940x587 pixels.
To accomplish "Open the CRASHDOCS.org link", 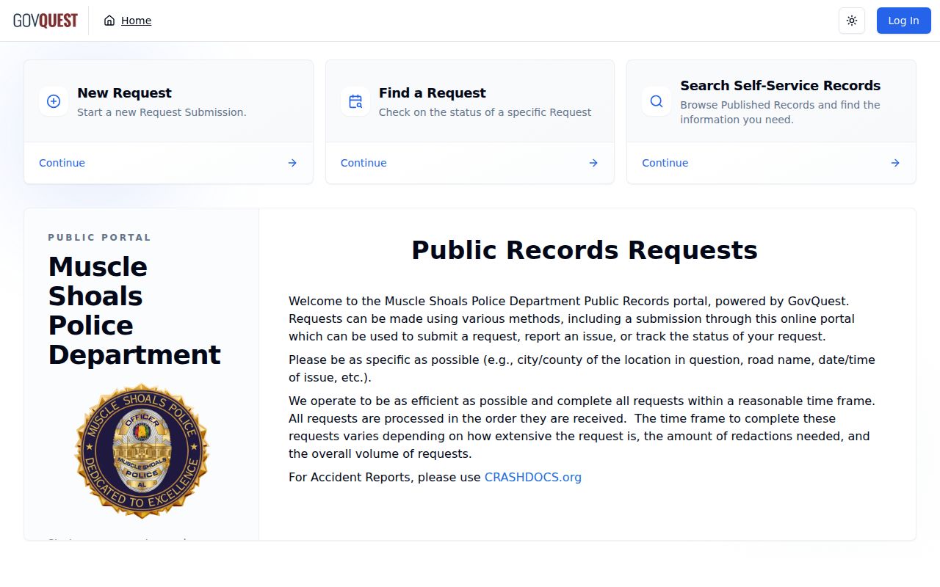I will click(533, 477).
